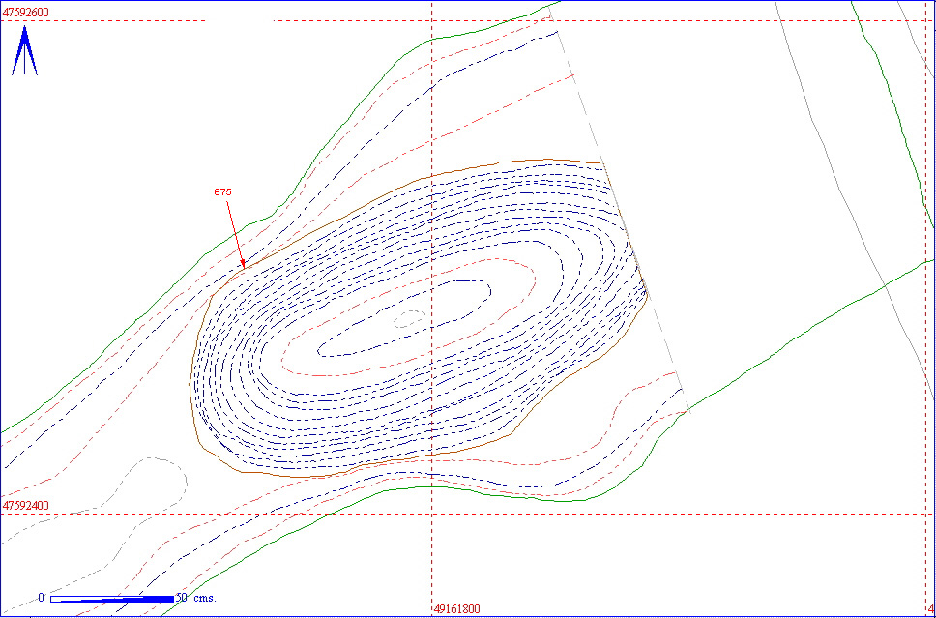Select the red contour label 675
The width and height of the screenshot is (936, 618).
tap(222, 192)
